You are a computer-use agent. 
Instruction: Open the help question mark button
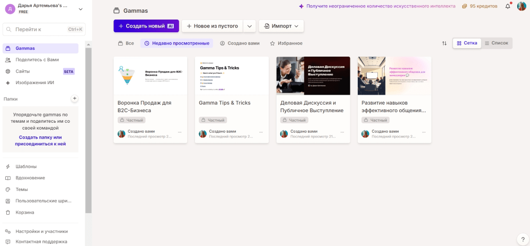(523, 239)
